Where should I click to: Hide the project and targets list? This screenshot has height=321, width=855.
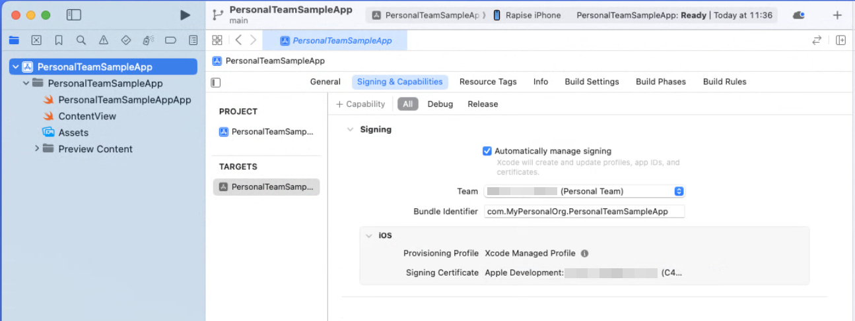[216, 82]
